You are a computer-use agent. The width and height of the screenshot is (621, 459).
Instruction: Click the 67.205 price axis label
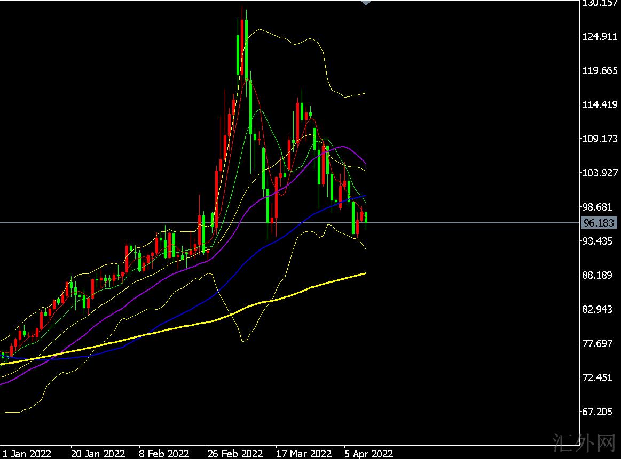[600, 412]
